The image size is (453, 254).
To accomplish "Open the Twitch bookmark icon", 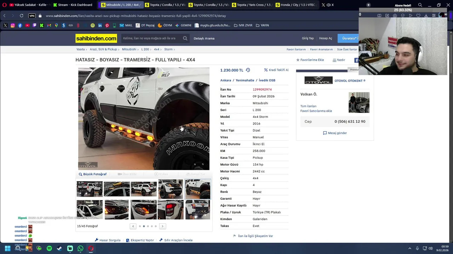I will tap(34, 25).
